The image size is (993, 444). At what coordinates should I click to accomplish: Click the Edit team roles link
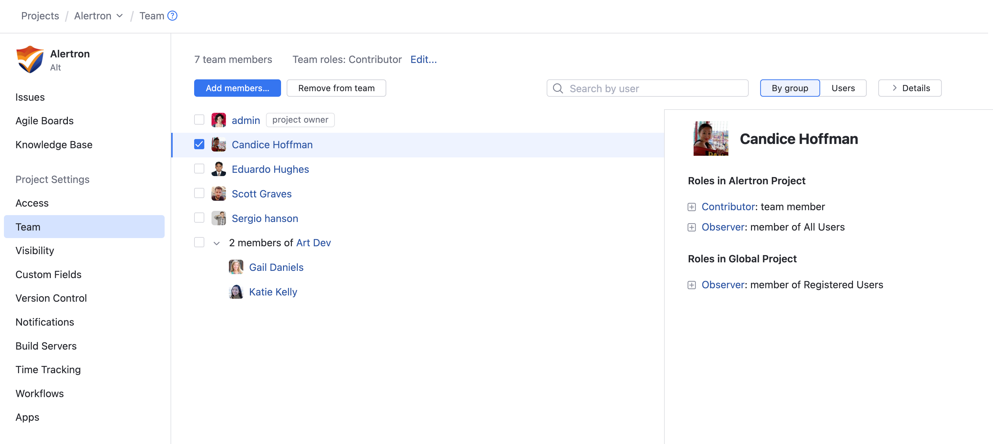point(423,59)
